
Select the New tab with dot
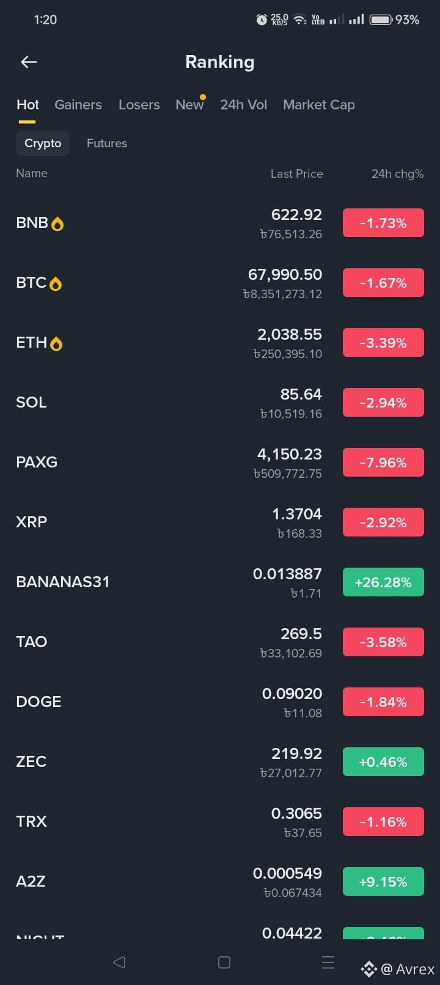coord(190,104)
